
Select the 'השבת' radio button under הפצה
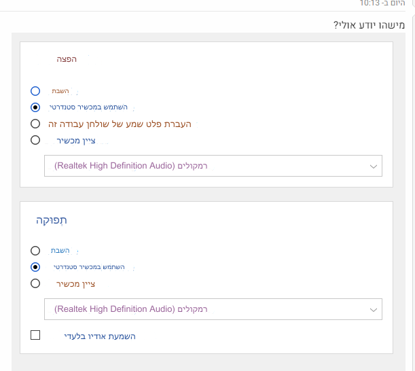point(35,90)
